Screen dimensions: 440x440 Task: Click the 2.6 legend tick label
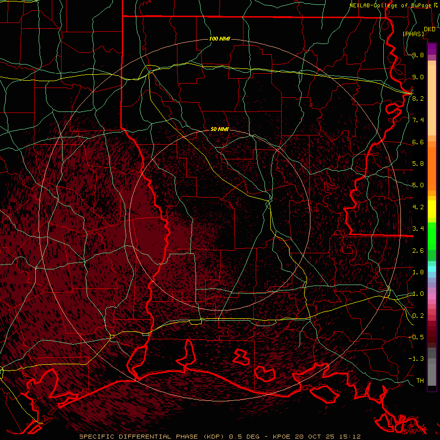(x=418, y=251)
